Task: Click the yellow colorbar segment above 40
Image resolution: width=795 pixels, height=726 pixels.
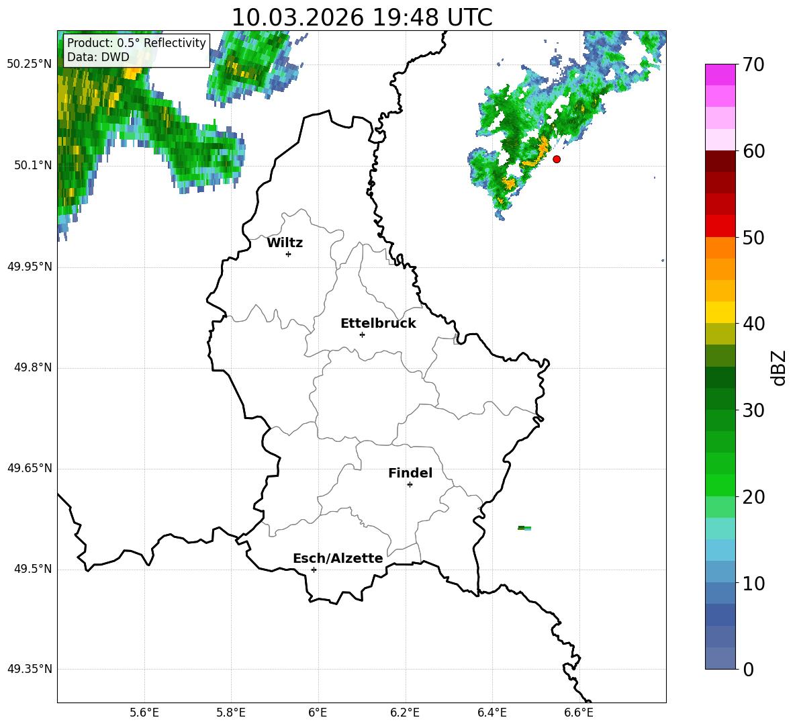Action: click(720, 312)
